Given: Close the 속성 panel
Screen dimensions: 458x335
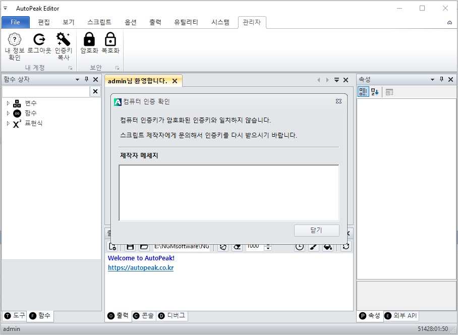Looking at the screenshot, I should [x=451, y=79].
